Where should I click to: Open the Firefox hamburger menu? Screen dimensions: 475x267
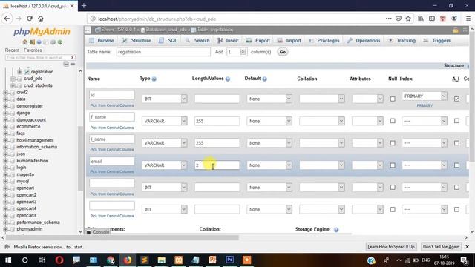[x=468, y=19]
